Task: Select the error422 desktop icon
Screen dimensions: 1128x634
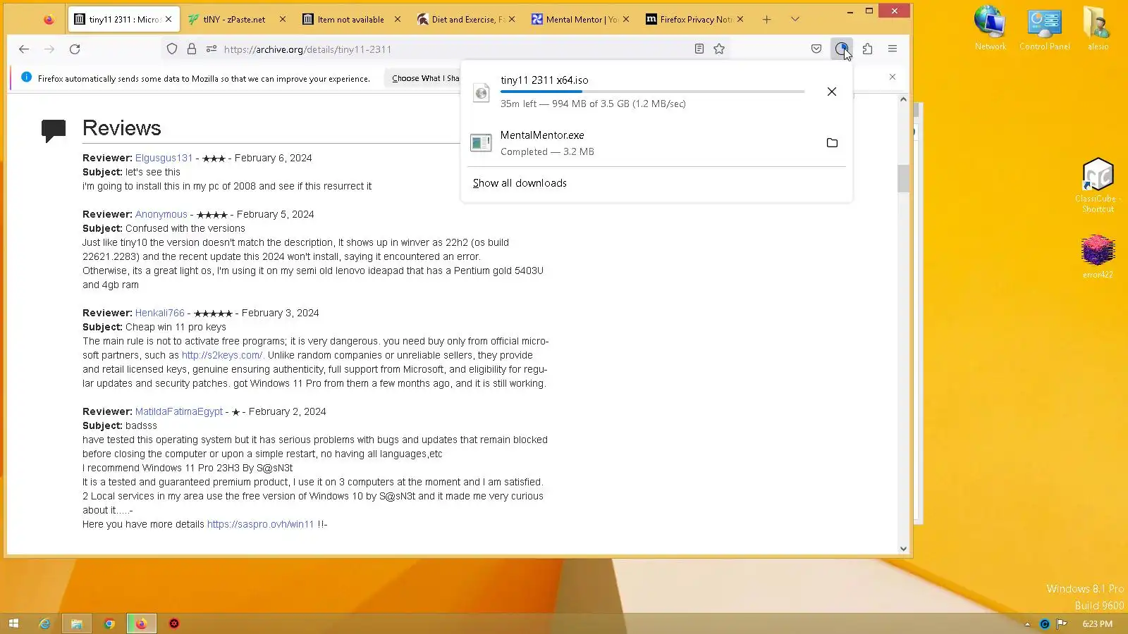Action: coord(1098,257)
